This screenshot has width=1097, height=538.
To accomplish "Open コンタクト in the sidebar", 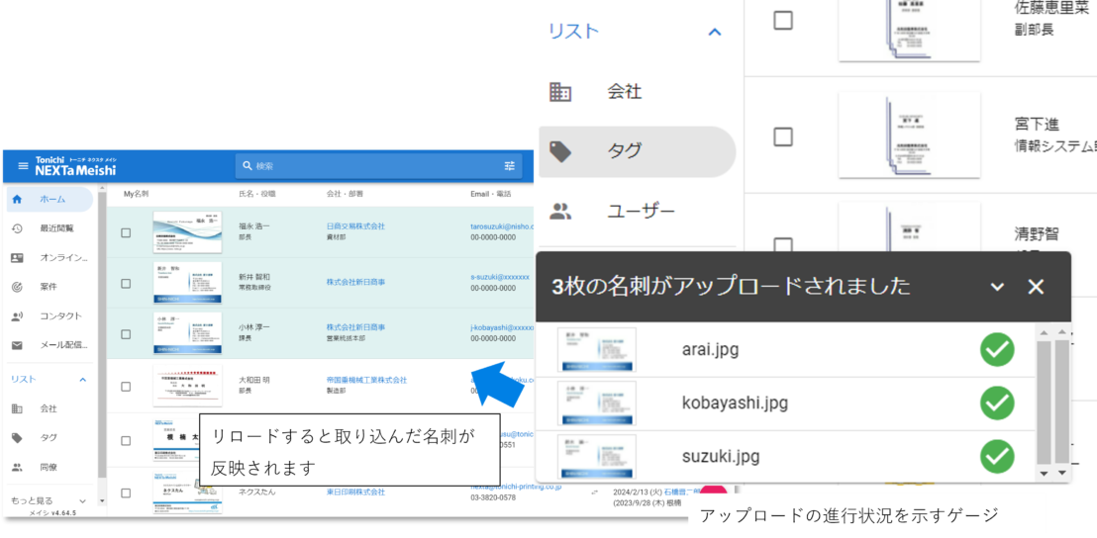I will (50, 315).
